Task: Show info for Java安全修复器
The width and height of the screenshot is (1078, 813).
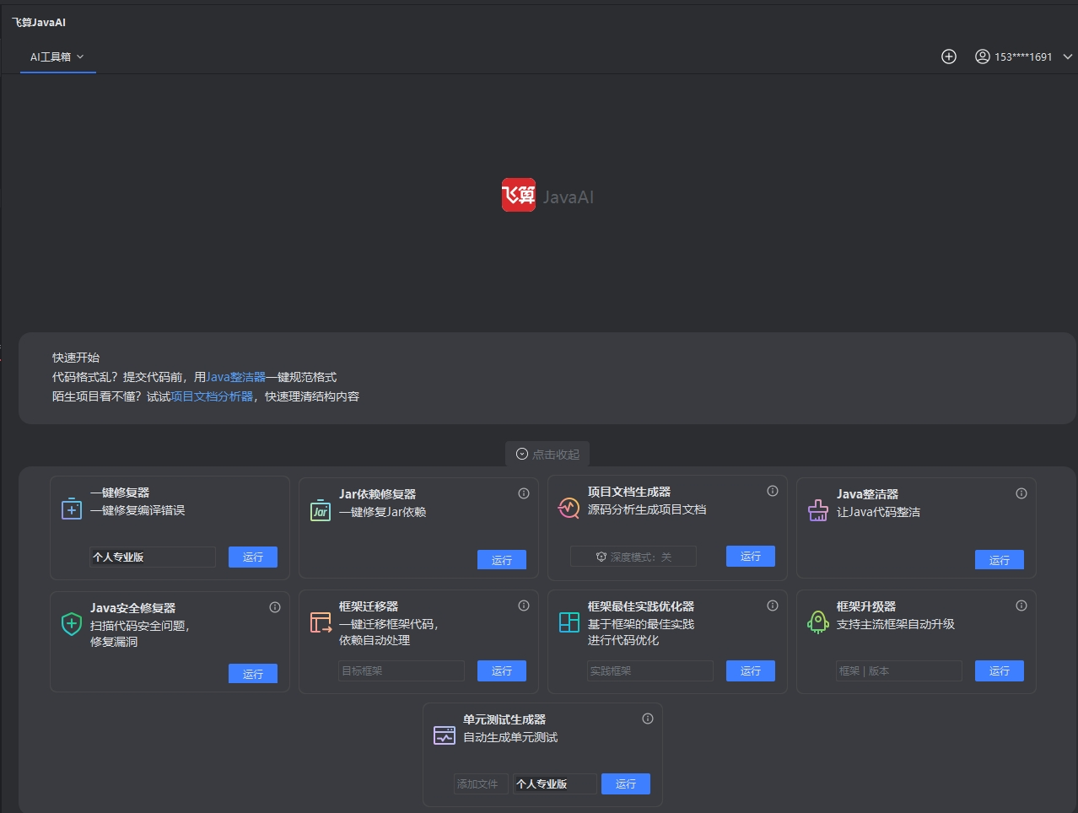Action: pos(275,607)
